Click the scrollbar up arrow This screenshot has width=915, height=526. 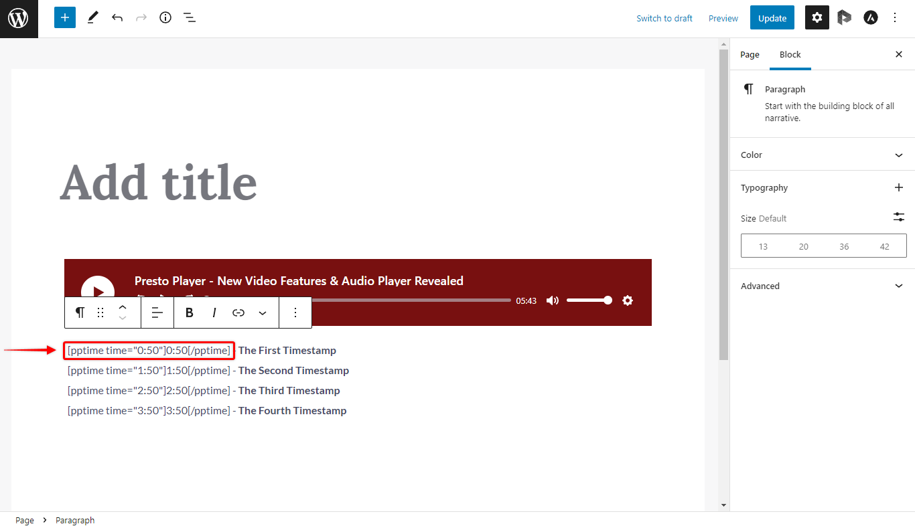point(723,44)
